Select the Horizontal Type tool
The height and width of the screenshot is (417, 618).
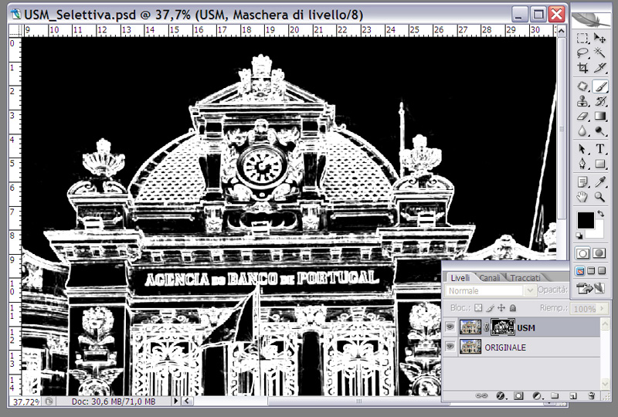600,148
